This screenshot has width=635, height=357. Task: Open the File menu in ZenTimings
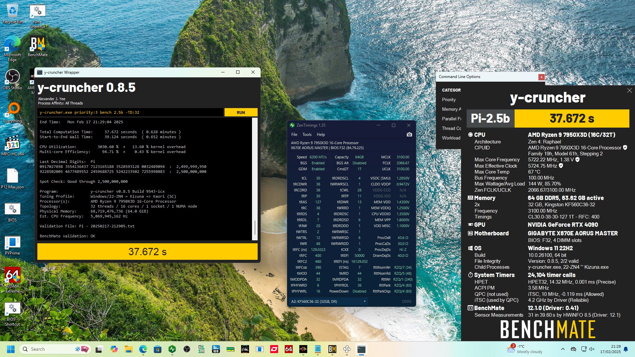coord(294,135)
